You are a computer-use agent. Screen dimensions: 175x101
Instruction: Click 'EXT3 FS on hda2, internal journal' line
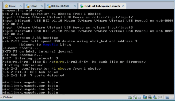point(38,51)
